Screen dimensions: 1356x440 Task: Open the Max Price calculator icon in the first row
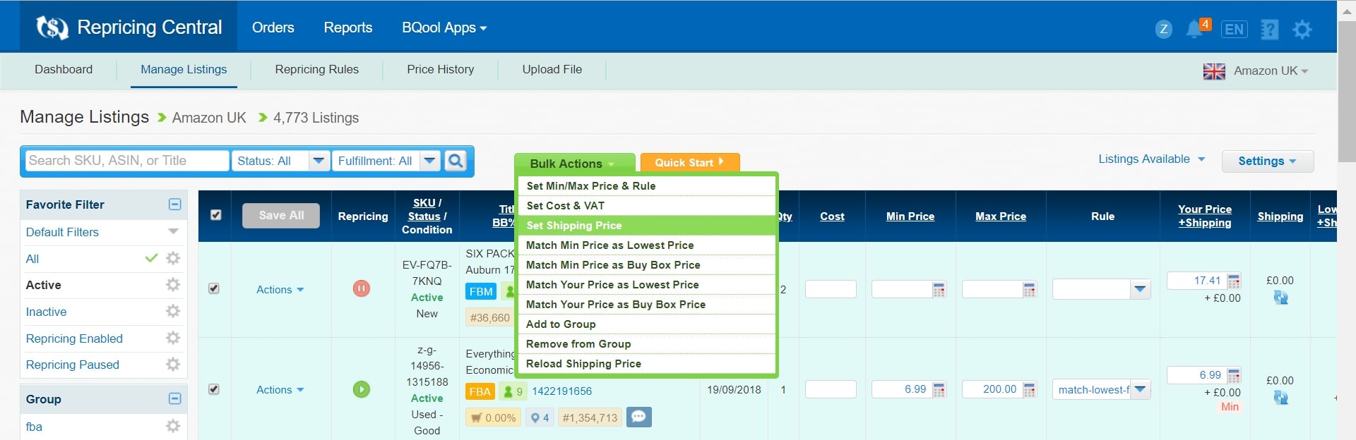click(x=1029, y=290)
